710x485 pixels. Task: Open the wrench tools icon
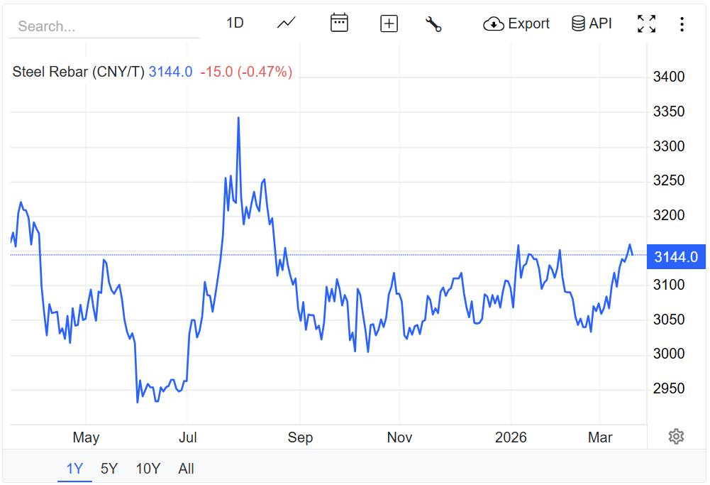433,23
